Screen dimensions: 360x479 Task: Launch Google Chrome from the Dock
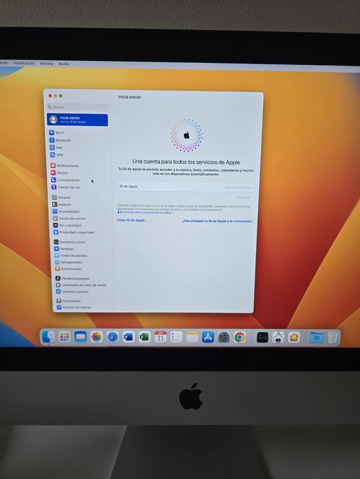(x=240, y=337)
